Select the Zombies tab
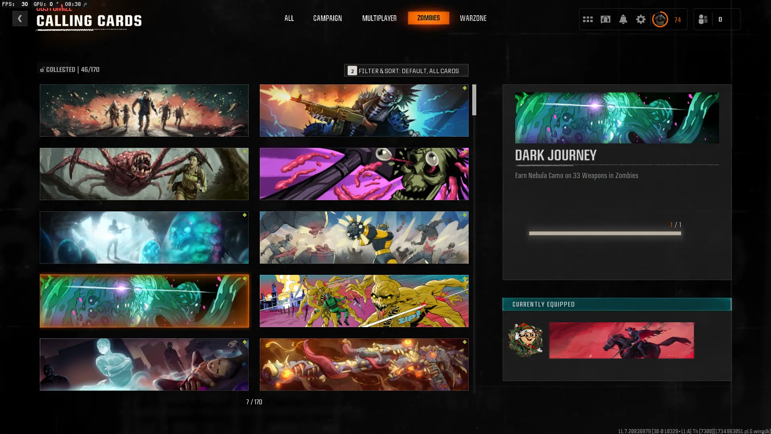Screen dimensions: 771x434 (x=428, y=18)
